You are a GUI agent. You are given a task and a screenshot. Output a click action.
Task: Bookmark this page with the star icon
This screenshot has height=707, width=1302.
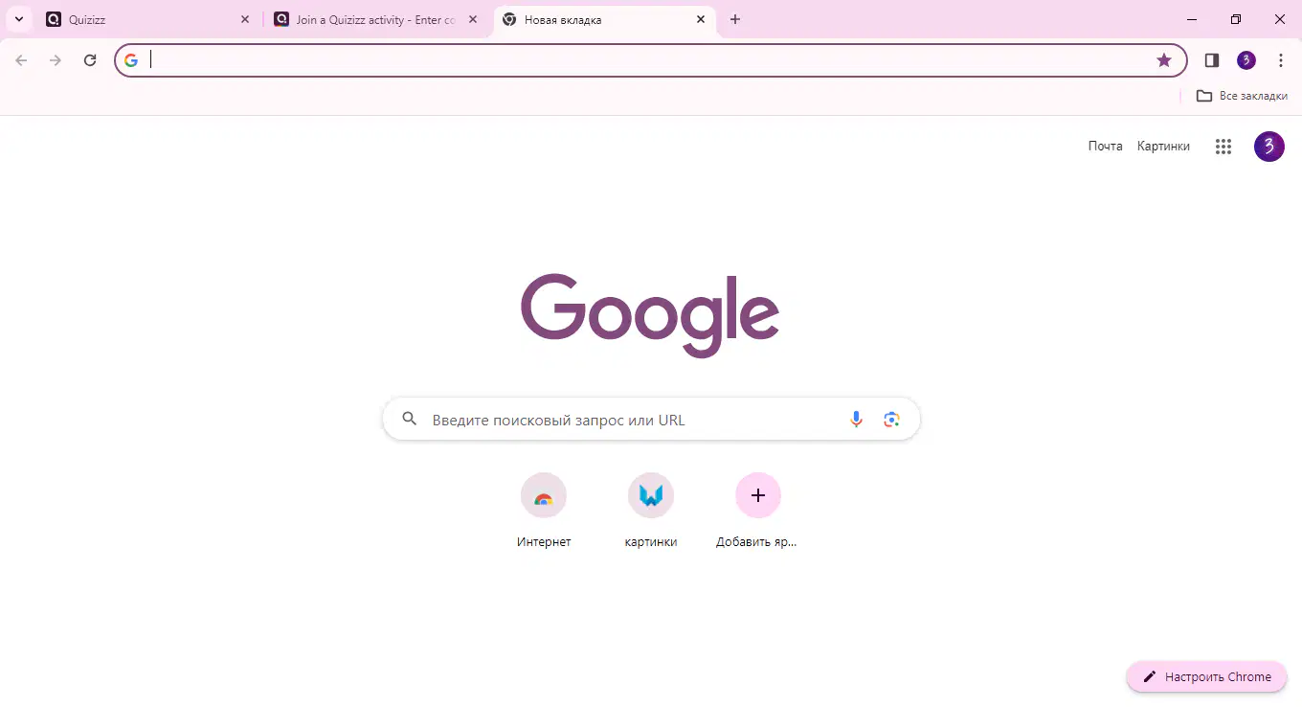(x=1164, y=60)
